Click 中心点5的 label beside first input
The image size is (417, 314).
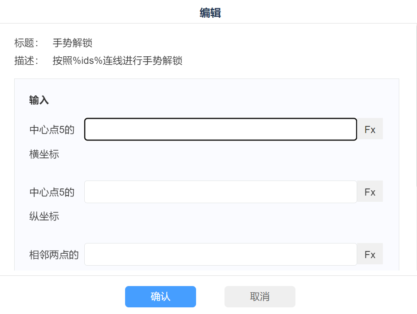[51, 130]
